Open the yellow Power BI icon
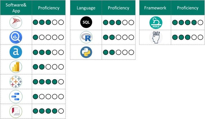 coord(16,67)
